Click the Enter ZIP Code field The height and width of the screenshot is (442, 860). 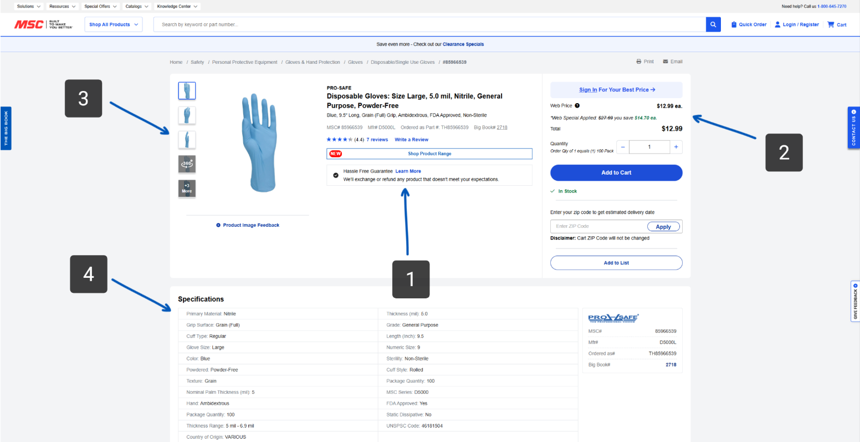[x=598, y=226]
